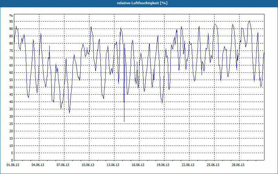
Task: Click the '%' unit label on y-axis
Action: pos(11,16)
